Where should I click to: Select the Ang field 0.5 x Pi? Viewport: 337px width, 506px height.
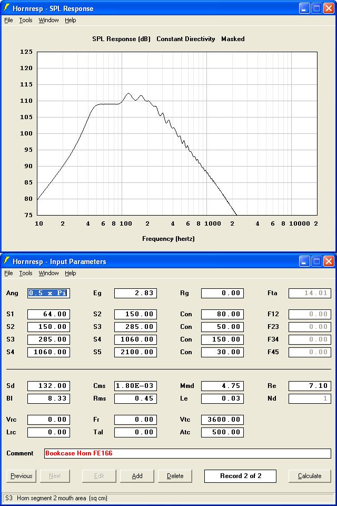tap(48, 293)
